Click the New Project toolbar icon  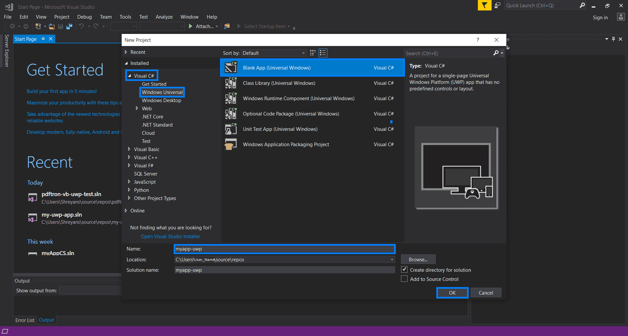[38, 26]
